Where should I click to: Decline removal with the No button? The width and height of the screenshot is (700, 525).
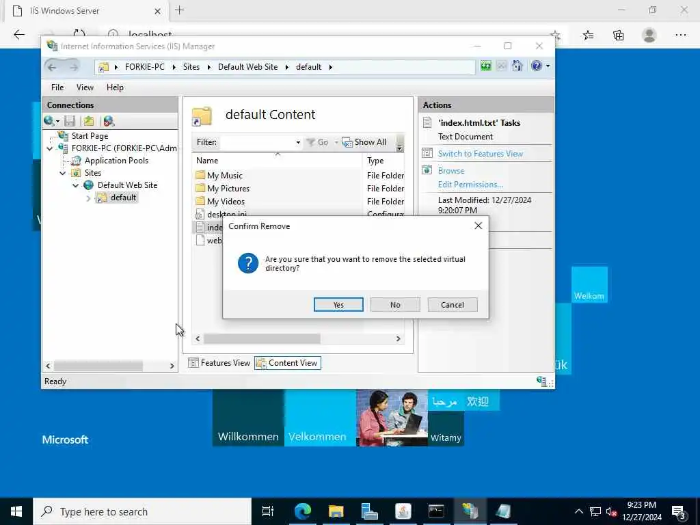[x=395, y=304]
